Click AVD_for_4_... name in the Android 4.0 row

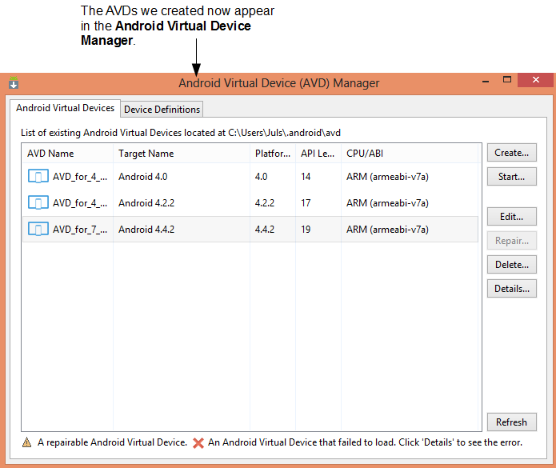click(80, 177)
